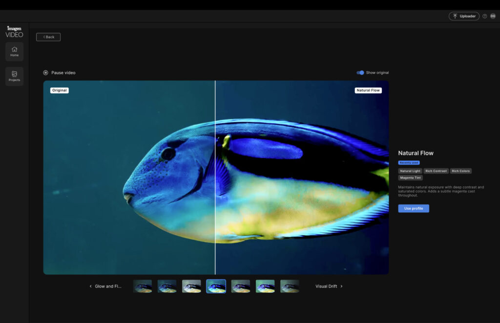Select the third profile thumbnail

click(191, 286)
